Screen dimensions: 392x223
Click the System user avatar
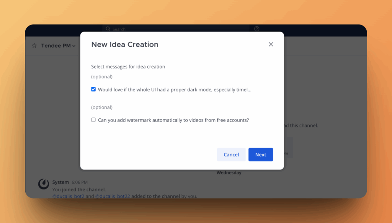pyautogui.click(x=43, y=184)
